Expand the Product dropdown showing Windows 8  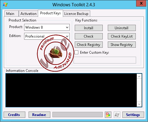pyautogui.click(x=47, y=27)
